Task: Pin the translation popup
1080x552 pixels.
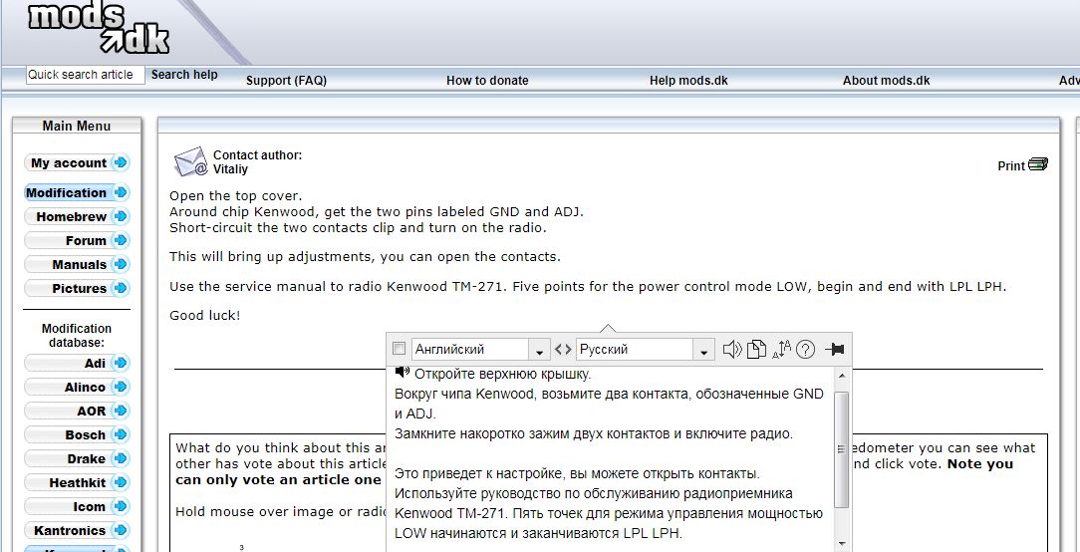Action: pos(834,350)
